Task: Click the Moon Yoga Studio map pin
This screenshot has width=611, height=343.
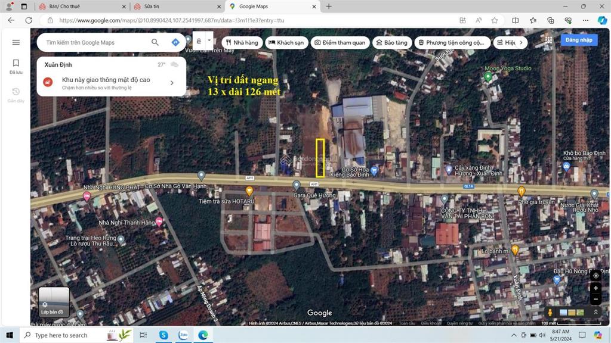Action: coord(488,77)
